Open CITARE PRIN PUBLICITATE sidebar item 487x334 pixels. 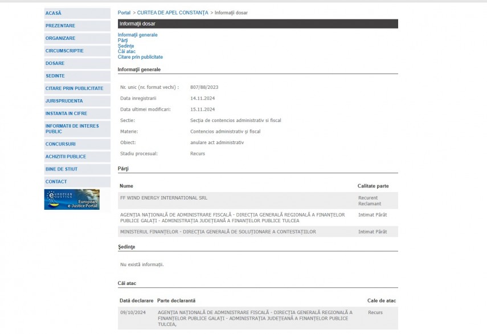pos(74,88)
